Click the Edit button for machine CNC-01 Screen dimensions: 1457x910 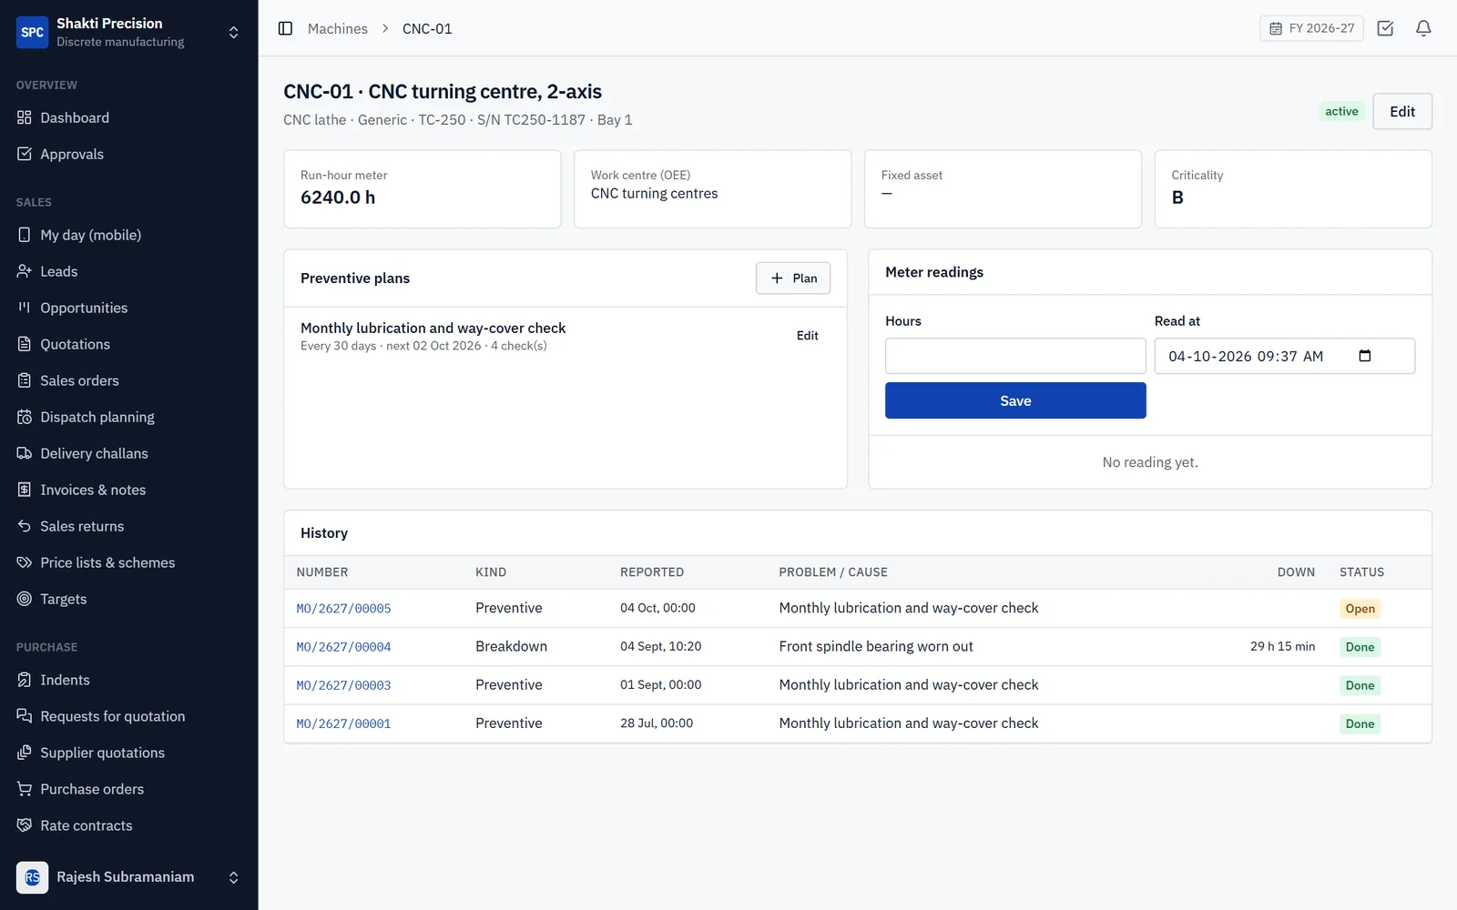tap(1402, 111)
